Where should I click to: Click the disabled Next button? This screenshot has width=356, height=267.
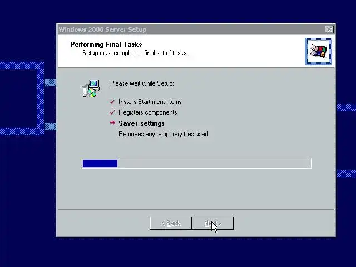(212, 223)
